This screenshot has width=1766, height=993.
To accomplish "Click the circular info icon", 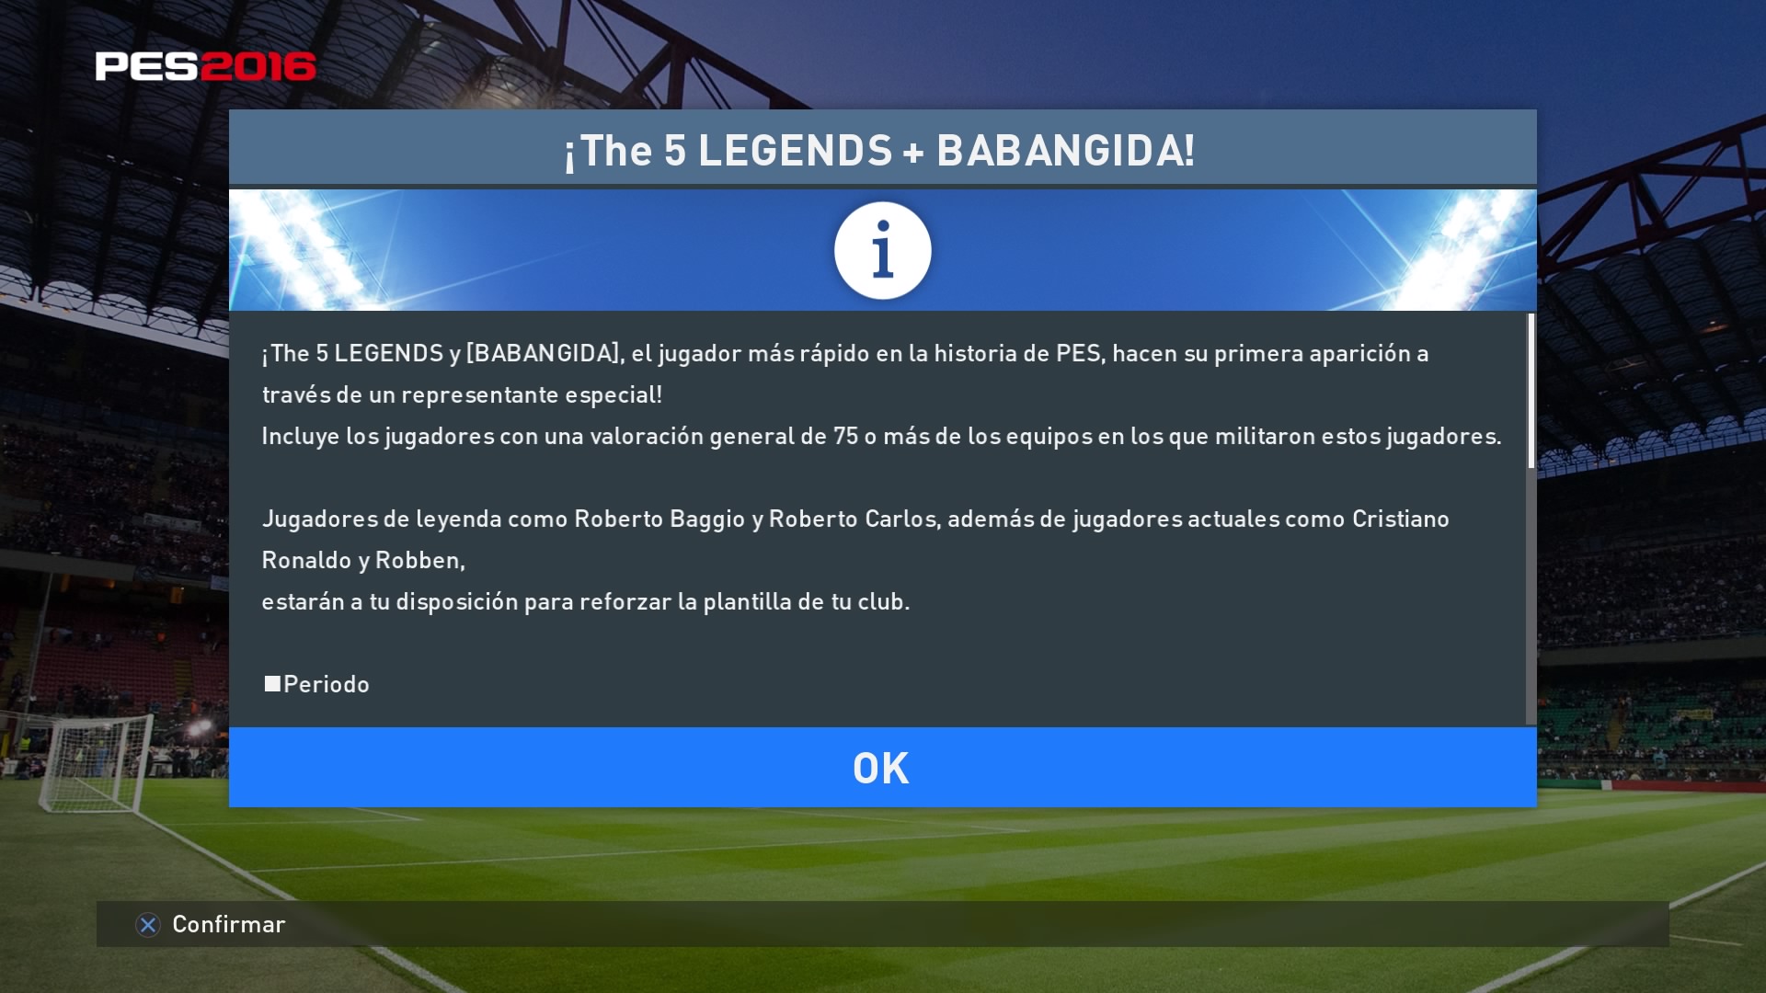I will point(882,250).
